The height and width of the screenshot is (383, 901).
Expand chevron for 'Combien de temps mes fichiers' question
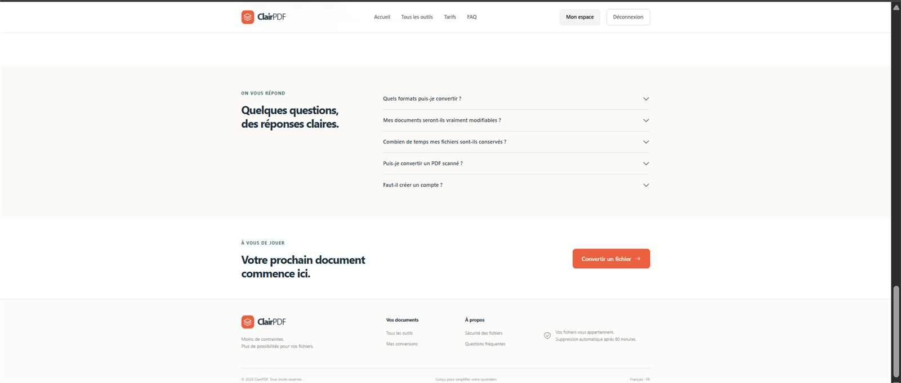pos(646,142)
